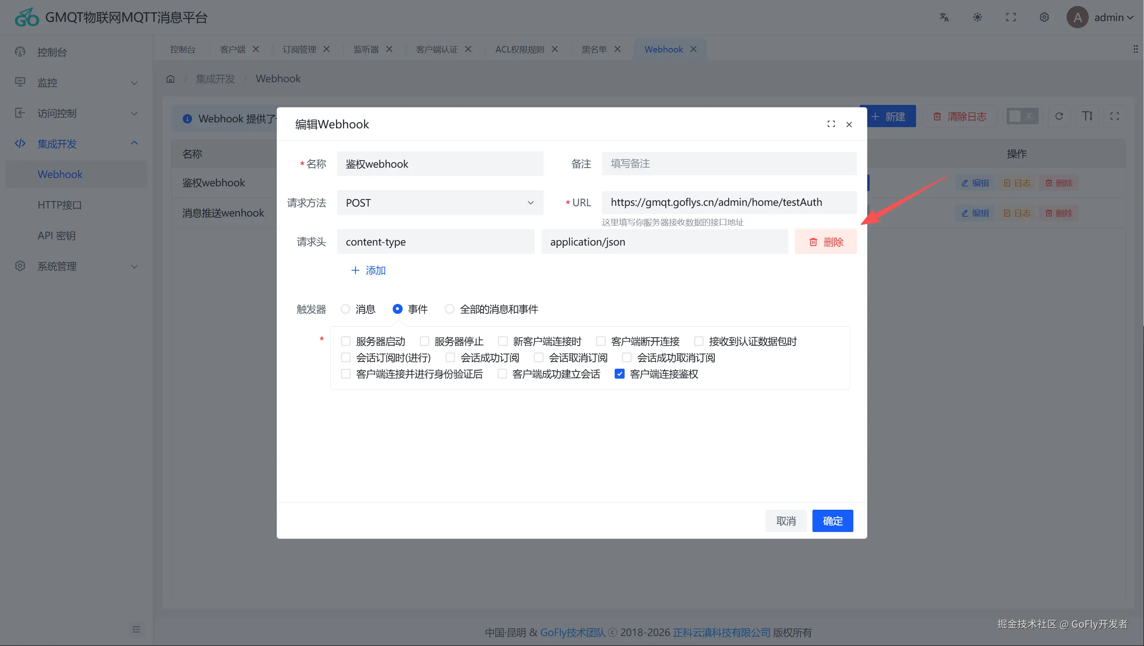Click 删除 for 鉴权webhook row

1059,183
